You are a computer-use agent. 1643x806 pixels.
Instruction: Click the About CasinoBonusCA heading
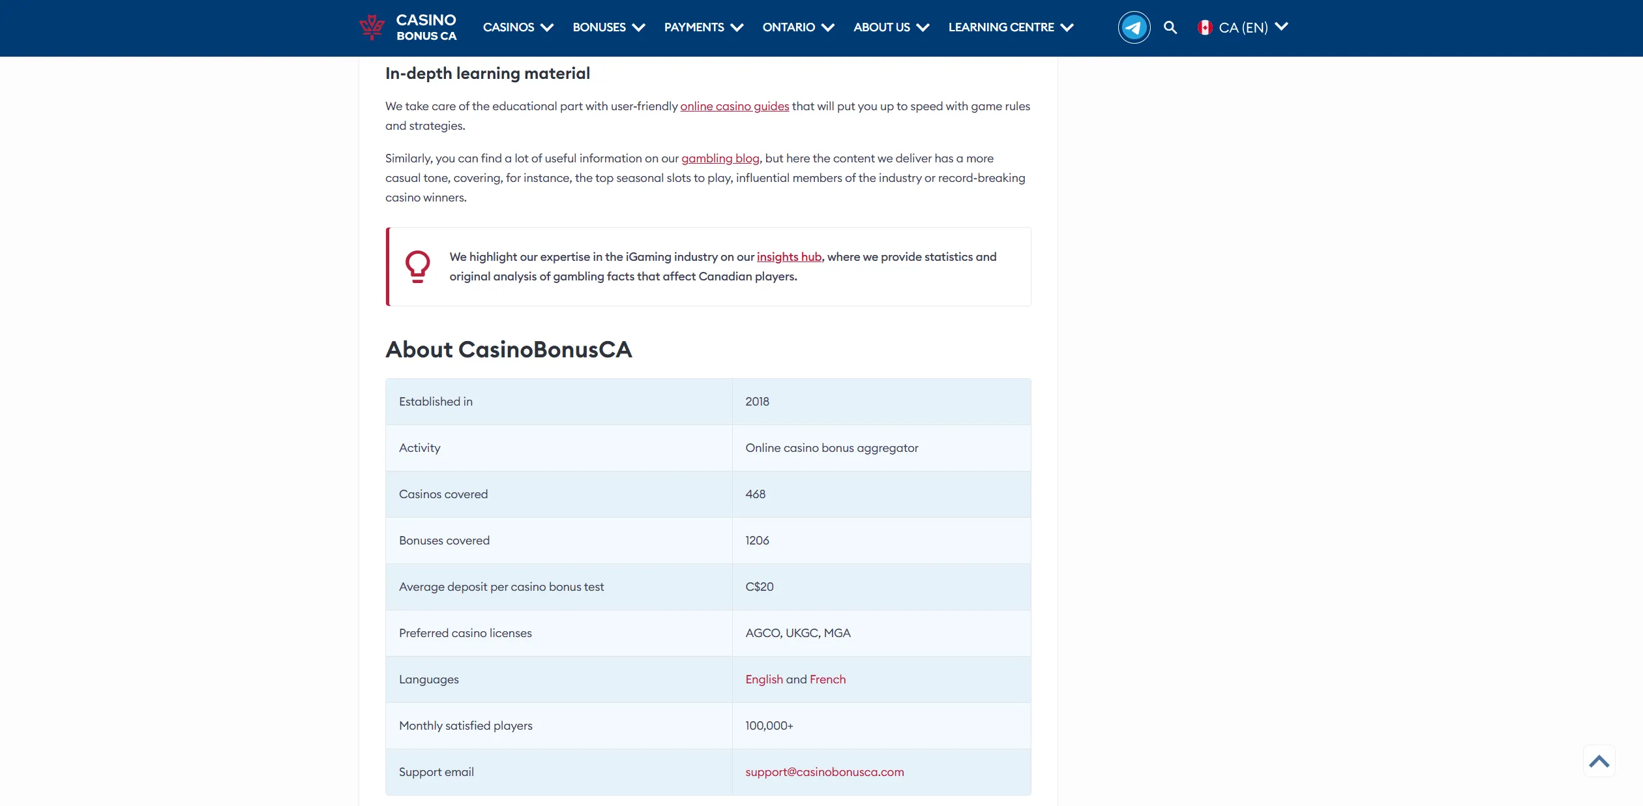pos(509,350)
